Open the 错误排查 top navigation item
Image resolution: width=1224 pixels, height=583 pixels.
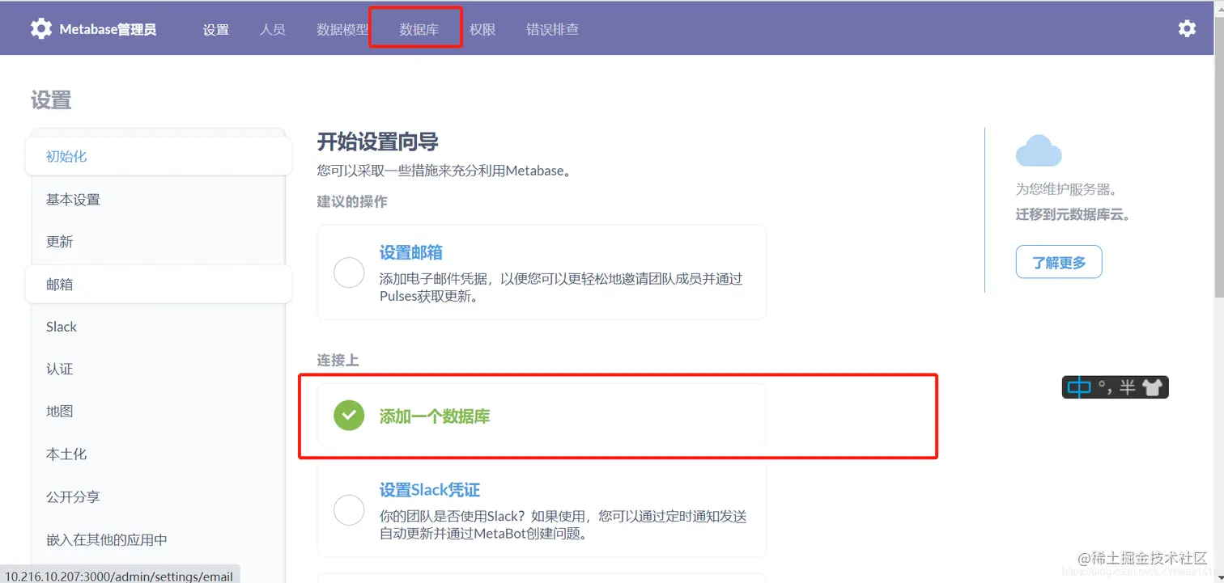(552, 30)
